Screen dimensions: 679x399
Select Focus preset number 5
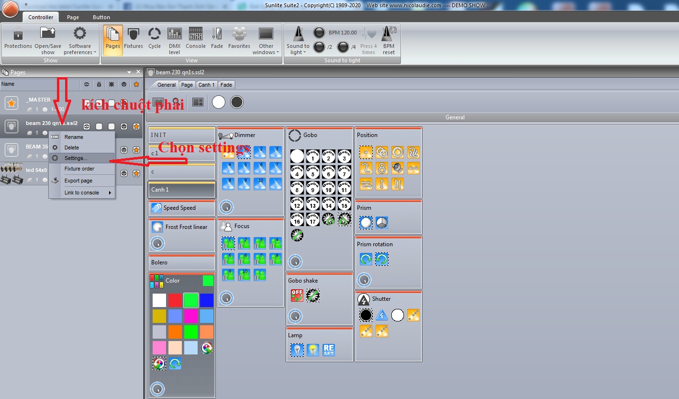pyautogui.click(x=228, y=259)
